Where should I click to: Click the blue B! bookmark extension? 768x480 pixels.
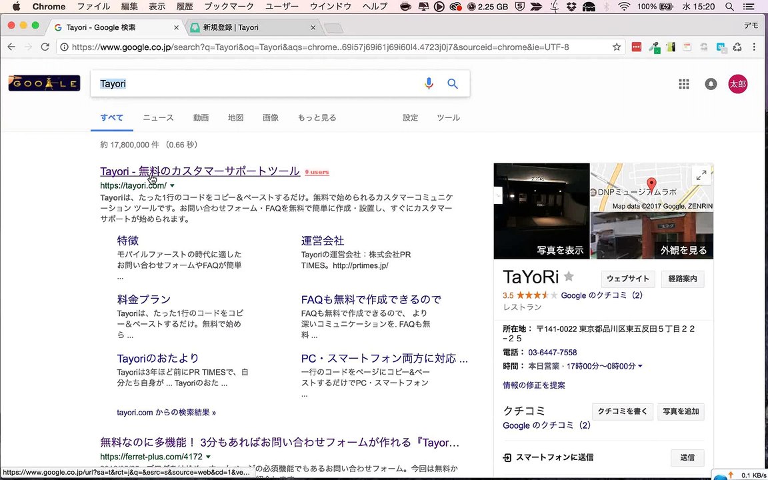click(721, 47)
